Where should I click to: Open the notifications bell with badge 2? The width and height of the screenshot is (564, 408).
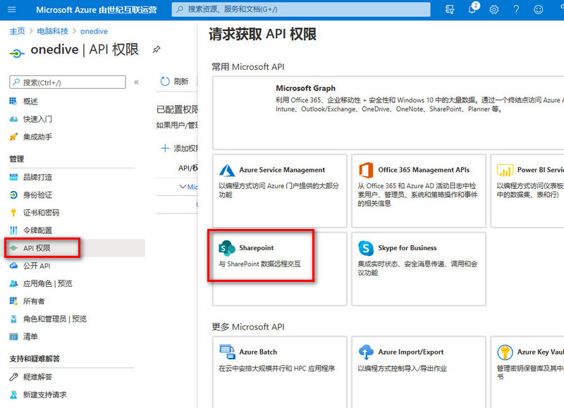point(472,10)
